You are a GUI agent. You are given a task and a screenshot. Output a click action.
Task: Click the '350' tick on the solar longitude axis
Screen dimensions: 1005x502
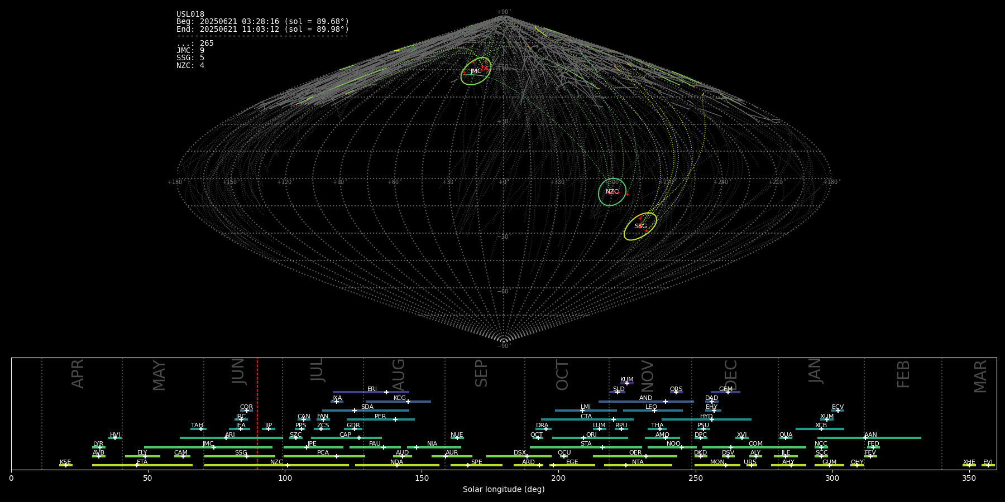(x=969, y=478)
